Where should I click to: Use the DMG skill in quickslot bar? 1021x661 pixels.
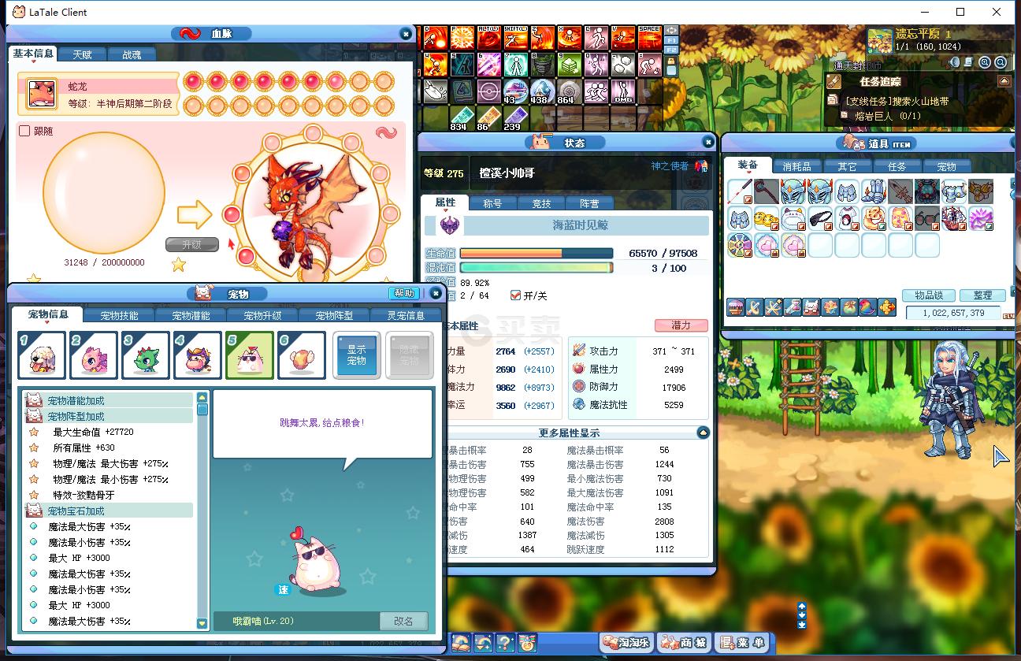point(623,91)
